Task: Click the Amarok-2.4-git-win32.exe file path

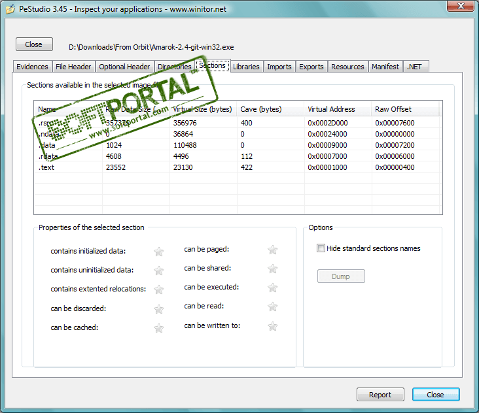Action: click(x=151, y=47)
